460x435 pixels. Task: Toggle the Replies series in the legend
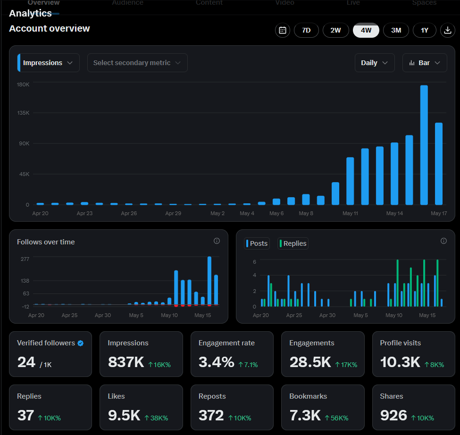[293, 243]
